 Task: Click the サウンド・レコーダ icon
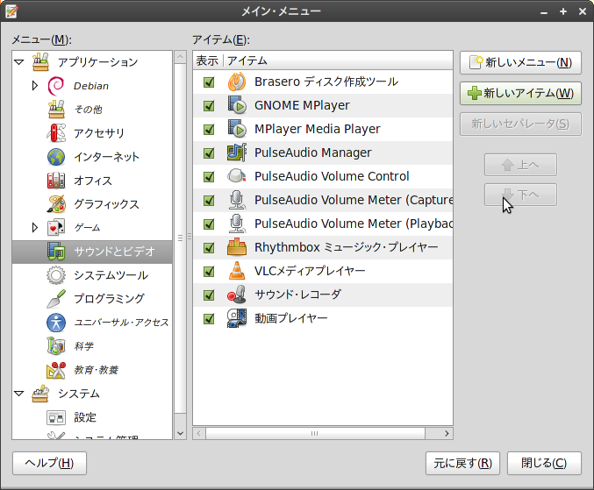pyautogui.click(x=237, y=295)
